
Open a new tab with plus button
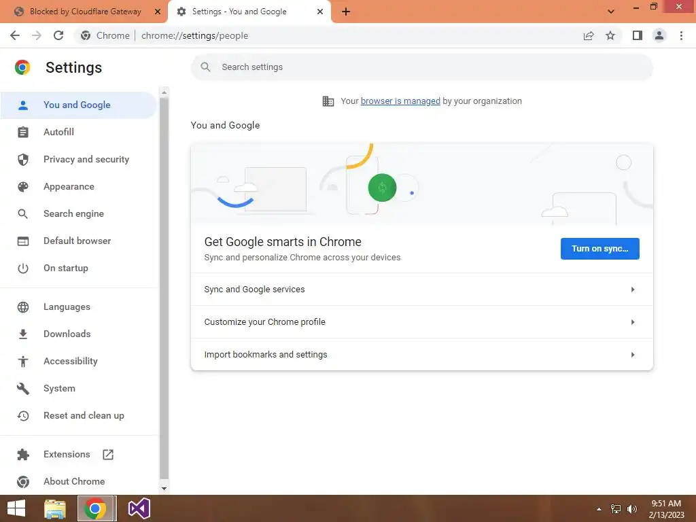[x=346, y=12]
